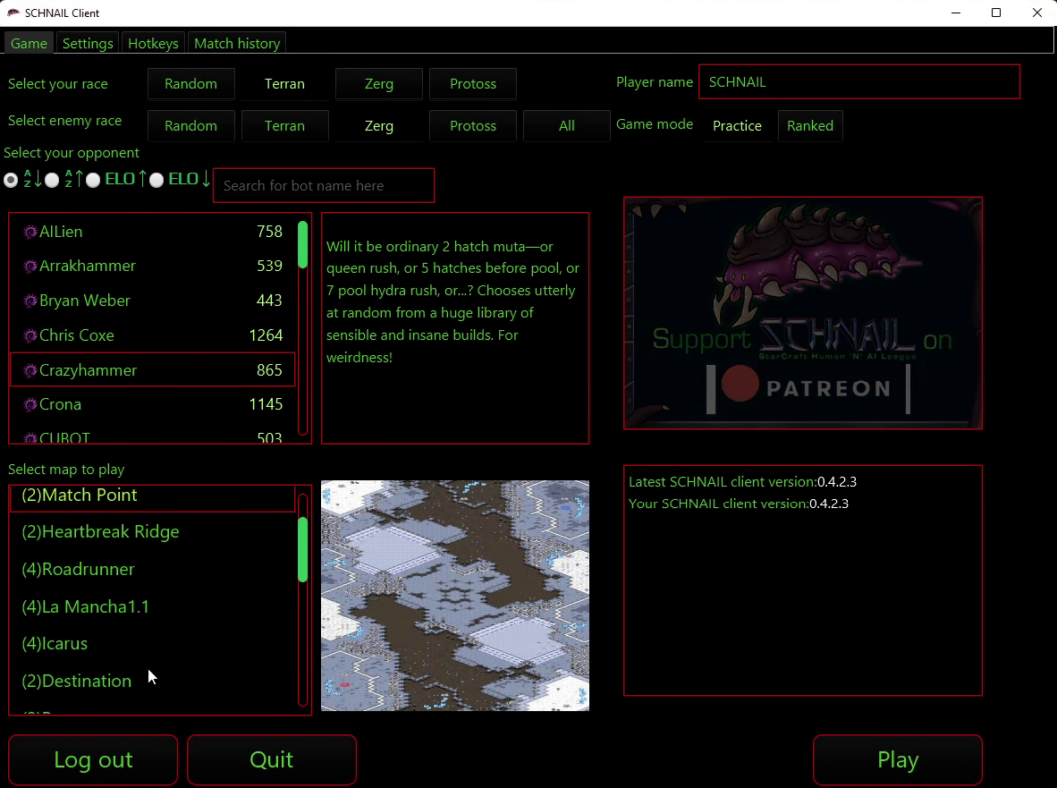Open the Match history tab
The width and height of the screenshot is (1057, 788).
(x=236, y=42)
